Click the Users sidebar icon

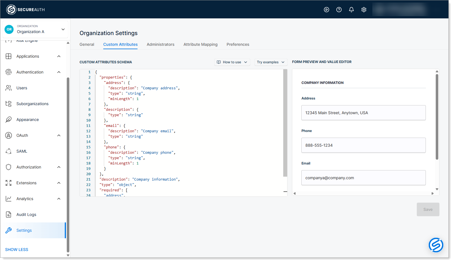coord(8,88)
